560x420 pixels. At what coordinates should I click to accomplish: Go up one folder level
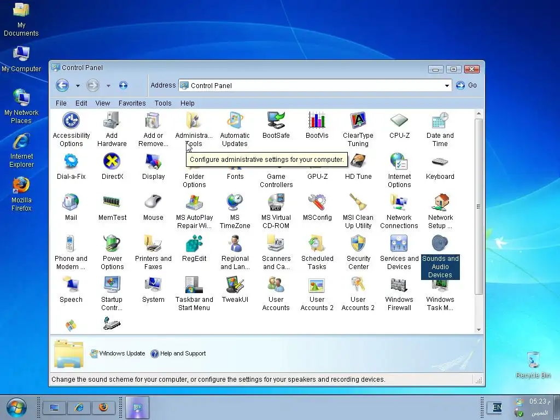coord(123,85)
